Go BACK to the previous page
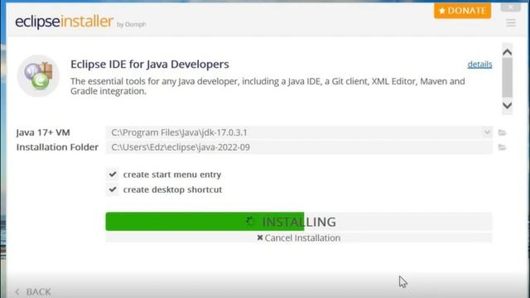 point(33,291)
